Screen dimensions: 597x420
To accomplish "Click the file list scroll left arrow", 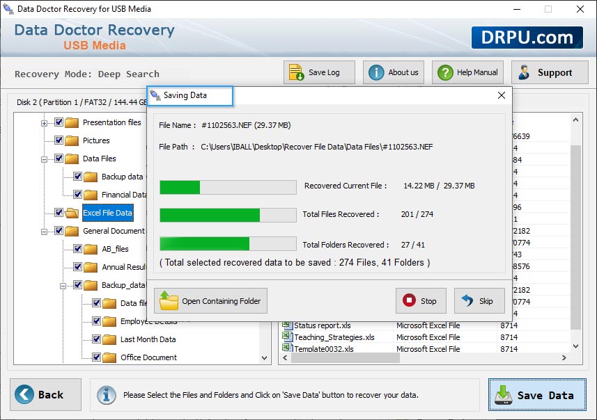I will tap(285, 357).
